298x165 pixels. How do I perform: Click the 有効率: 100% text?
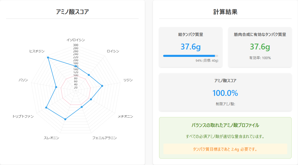pyautogui.click(x=260, y=58)
